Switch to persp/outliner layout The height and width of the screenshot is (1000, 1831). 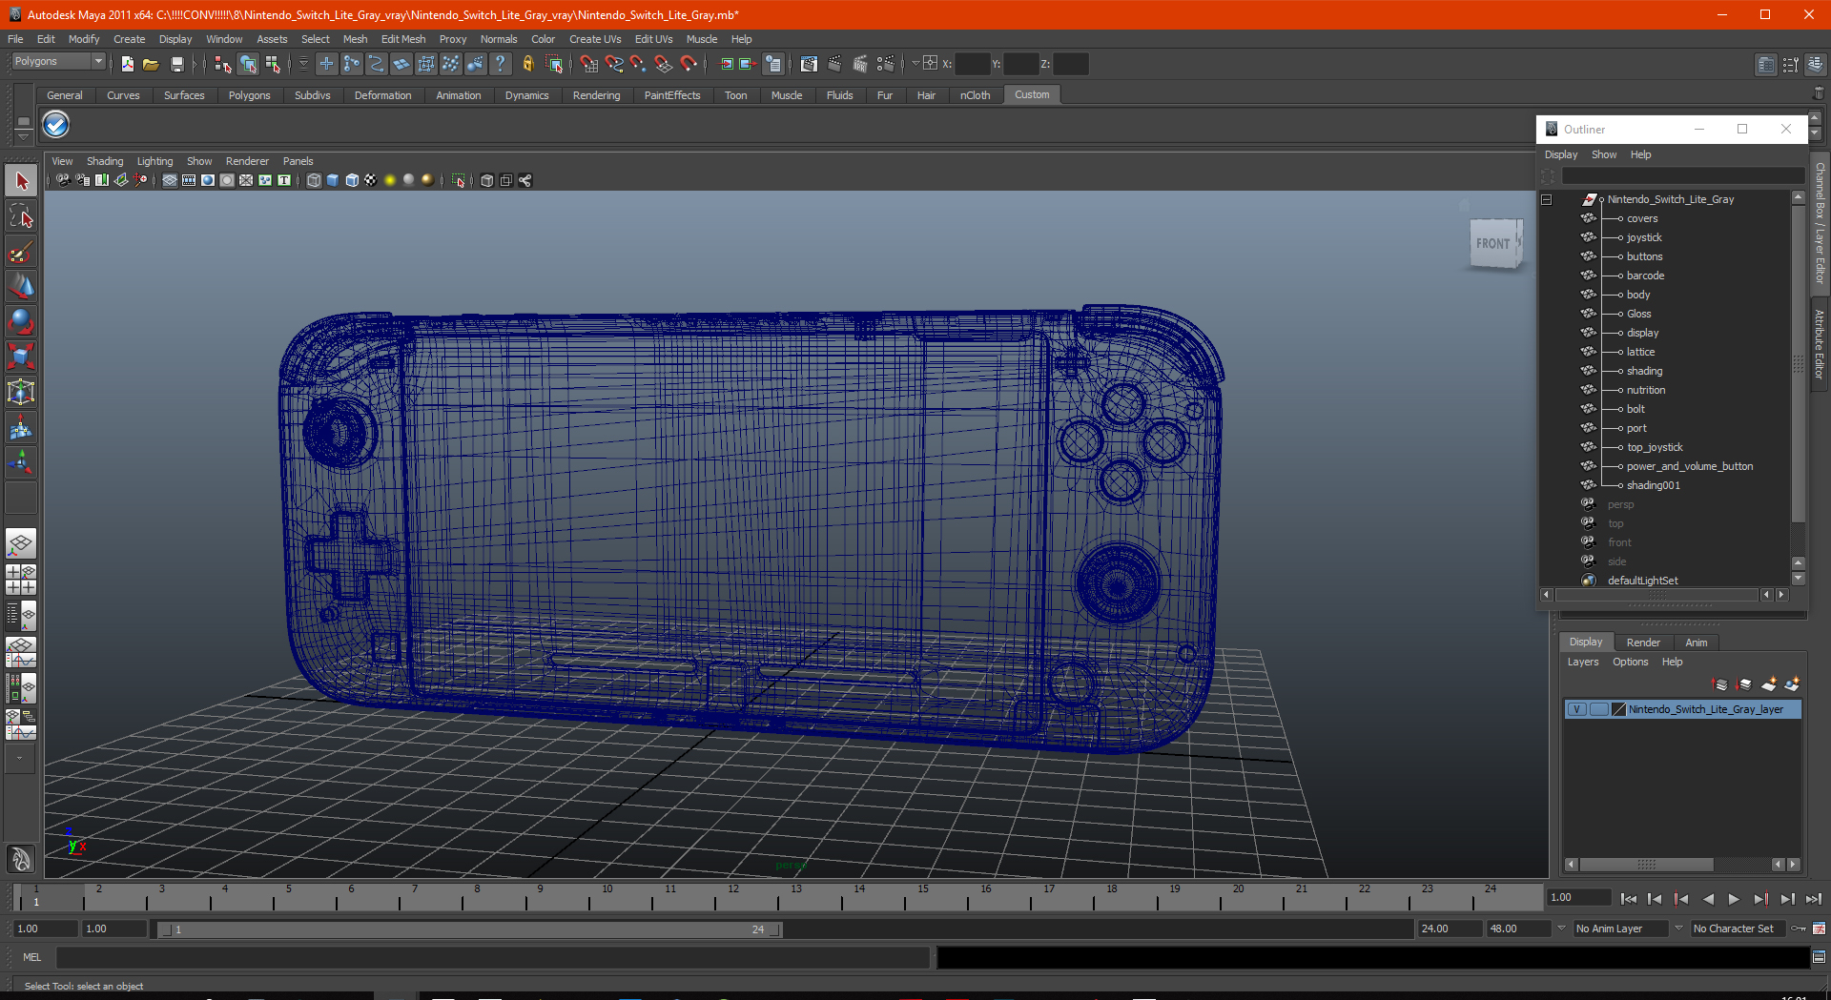point(21,616)
